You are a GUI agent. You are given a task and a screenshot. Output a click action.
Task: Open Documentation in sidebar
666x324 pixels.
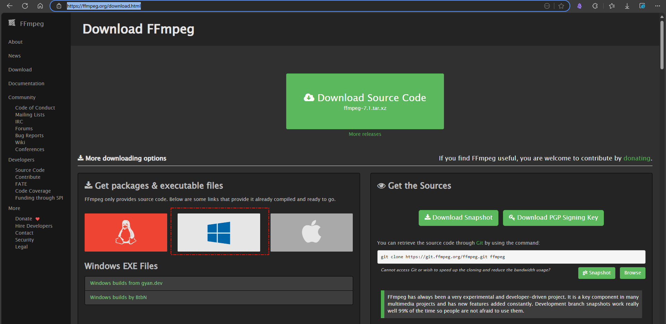point(26,84)
